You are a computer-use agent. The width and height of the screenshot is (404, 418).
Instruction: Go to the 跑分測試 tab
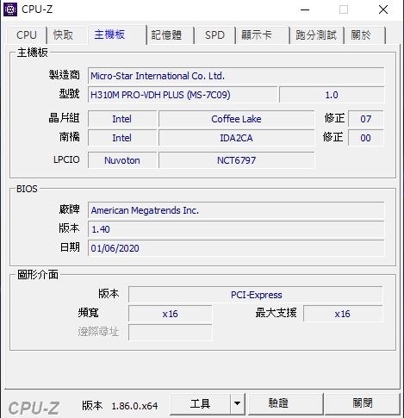click(316, 35)
